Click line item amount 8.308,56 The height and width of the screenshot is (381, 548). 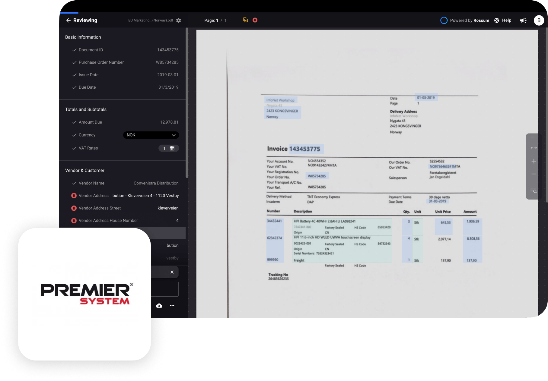click(x=473, y=238)
